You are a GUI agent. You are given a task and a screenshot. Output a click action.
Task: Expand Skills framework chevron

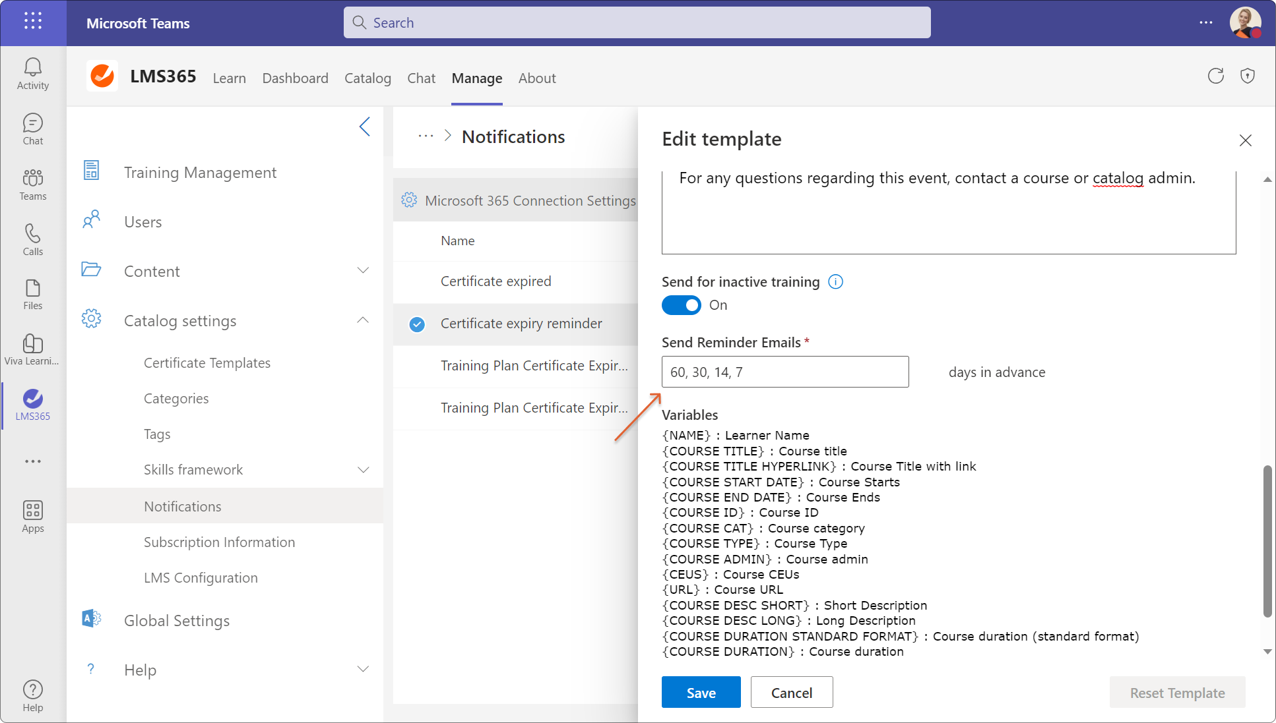[x=363, y=470]
